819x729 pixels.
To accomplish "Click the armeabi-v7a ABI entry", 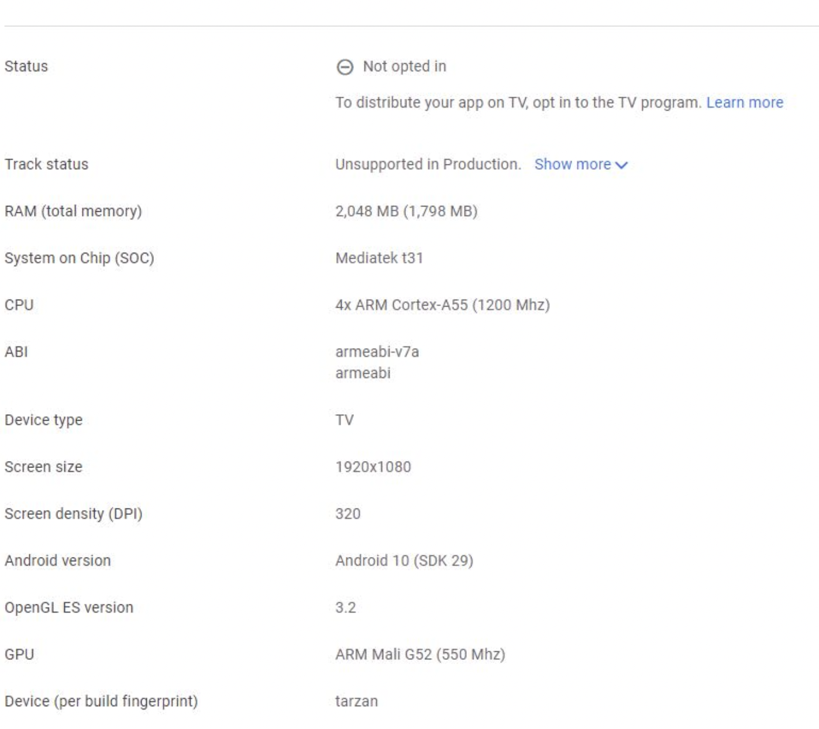I will tap(377, 352).
